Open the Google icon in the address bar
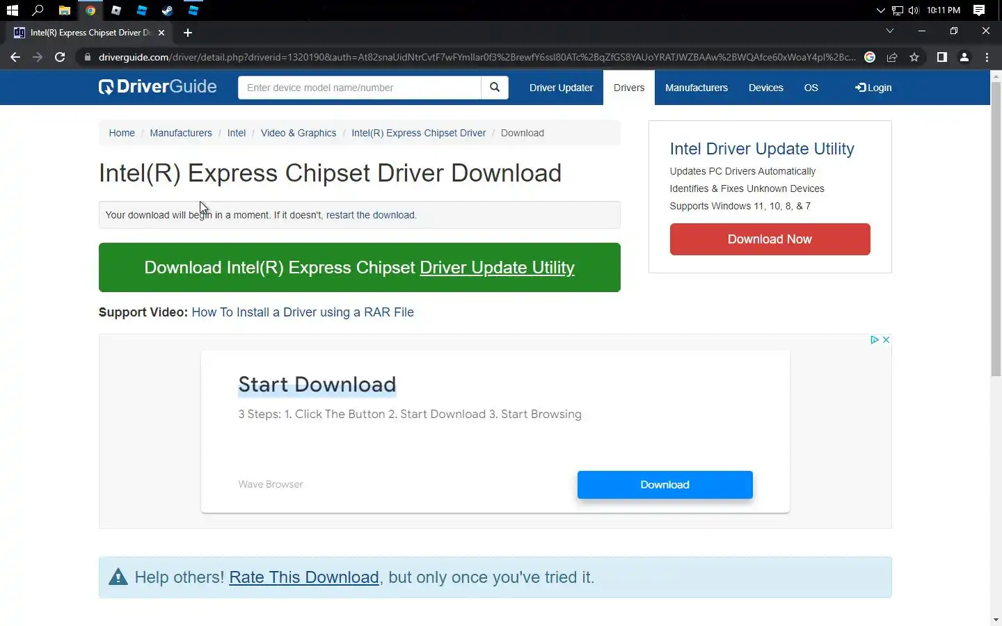Viewport: 1002px width, 626px height. (870, 57)
